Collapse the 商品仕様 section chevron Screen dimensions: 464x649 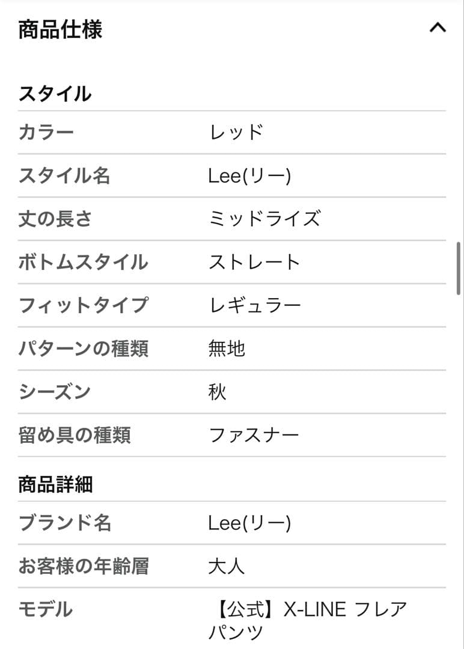(x=438, y=28)
